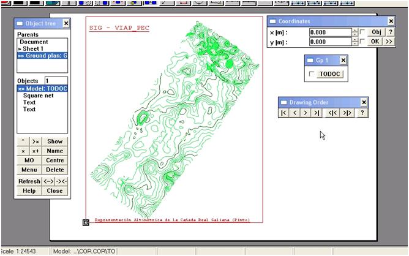Select 'Sheet 1' in Parents list

pos(36,48)
